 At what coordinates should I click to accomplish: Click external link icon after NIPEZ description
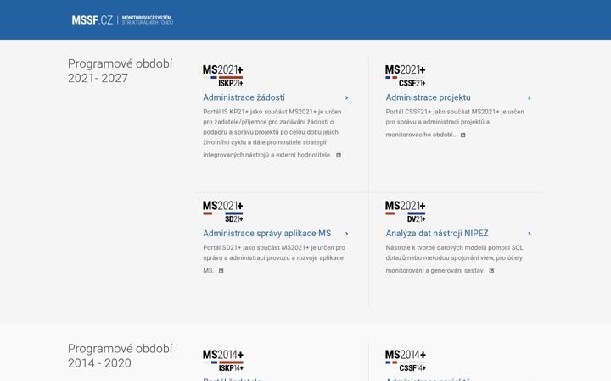[x=491, y=271]
